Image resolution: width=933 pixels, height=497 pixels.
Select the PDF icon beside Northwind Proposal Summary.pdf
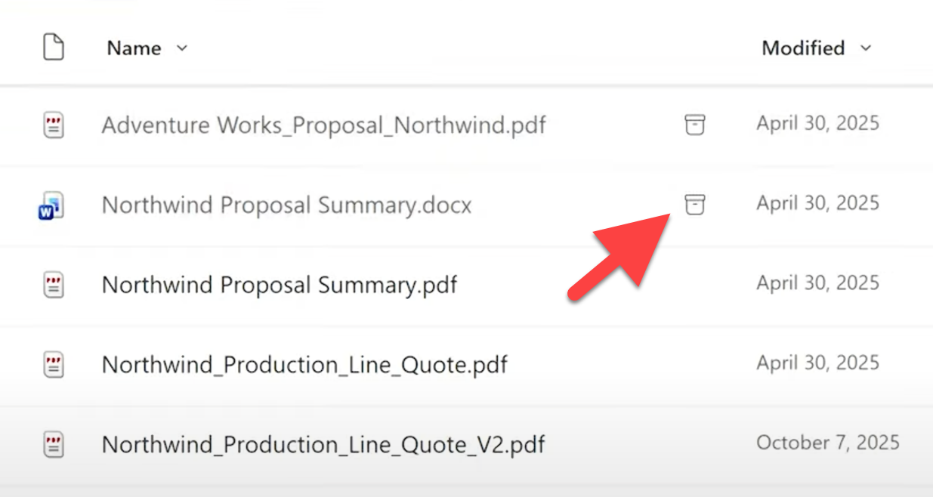point(54,285)
